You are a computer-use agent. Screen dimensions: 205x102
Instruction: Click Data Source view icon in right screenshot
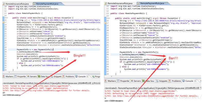click(143, 81)
